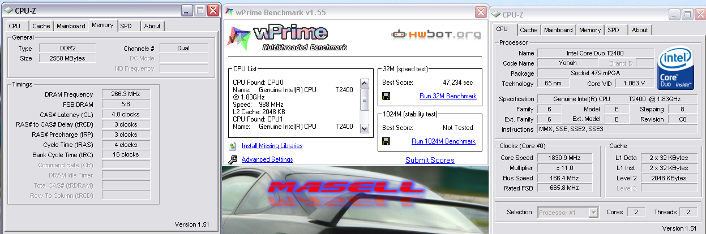Click the L1 Data 2 x 32 KBytes field
Image resolution: width=706 pixels, height=234 pixels.
point(670,158)
